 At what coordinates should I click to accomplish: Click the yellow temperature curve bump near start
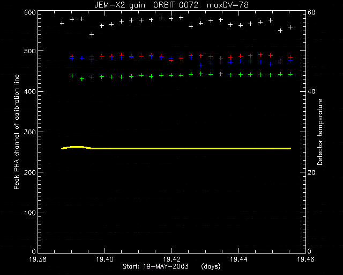pyautogui.click(x=77, y=147)
